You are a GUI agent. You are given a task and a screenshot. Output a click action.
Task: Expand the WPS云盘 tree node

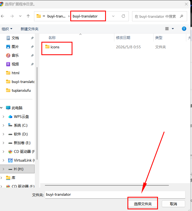(x=4, y=117)
